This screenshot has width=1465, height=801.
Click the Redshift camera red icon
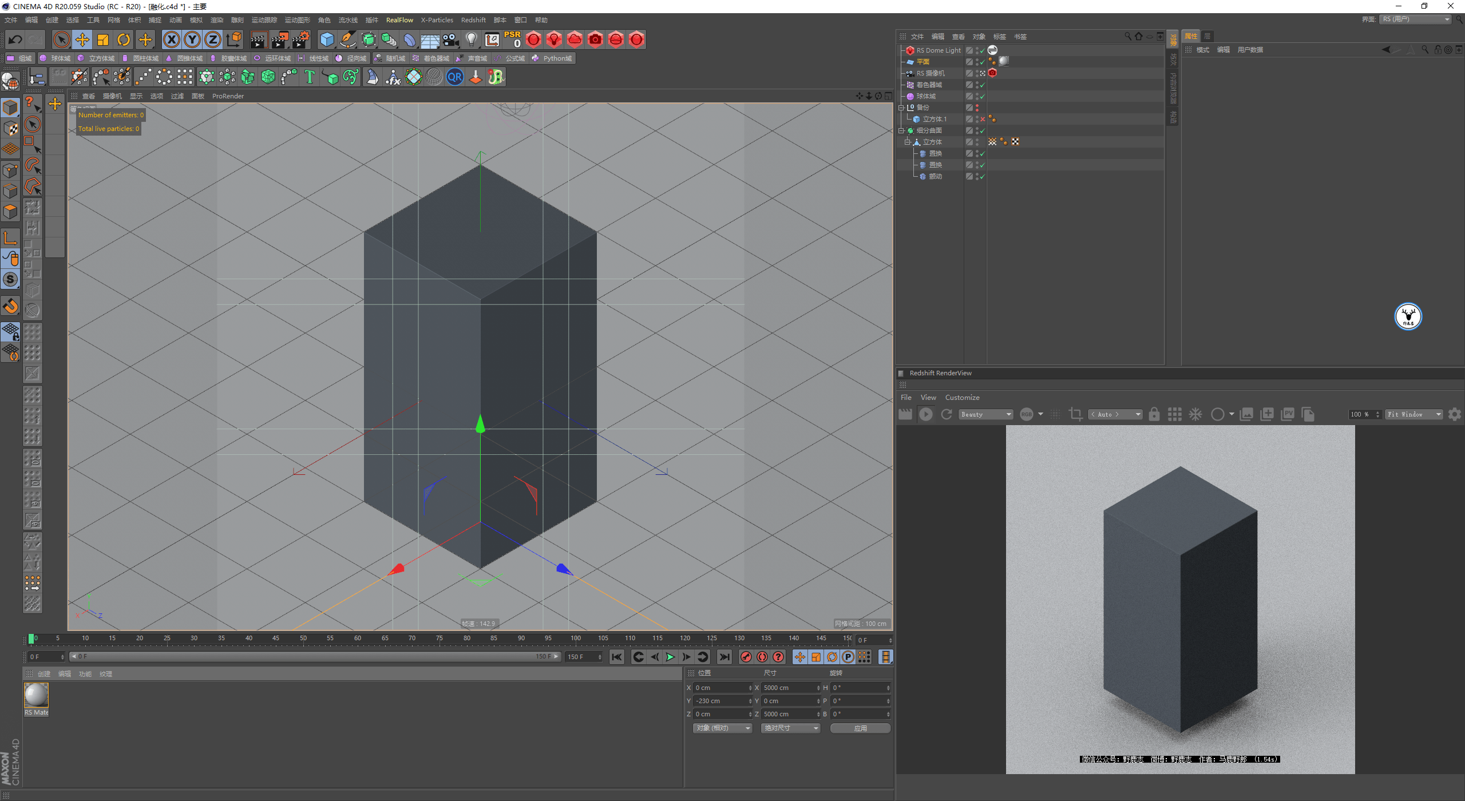595,39
